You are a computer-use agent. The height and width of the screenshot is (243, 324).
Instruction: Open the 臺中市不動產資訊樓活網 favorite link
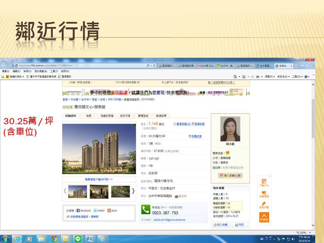tap(41, 77)
